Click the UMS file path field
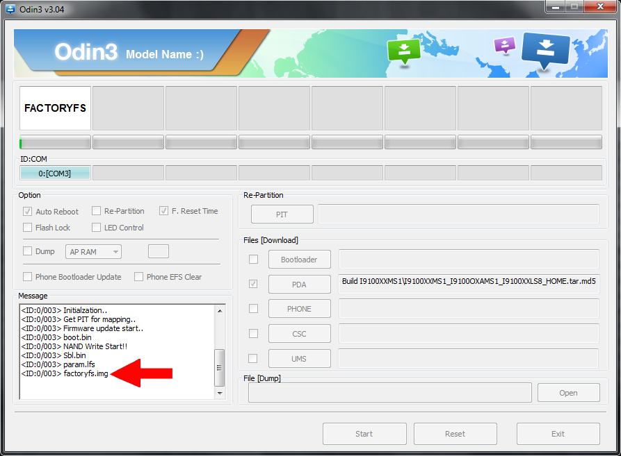 coord(469,358)
